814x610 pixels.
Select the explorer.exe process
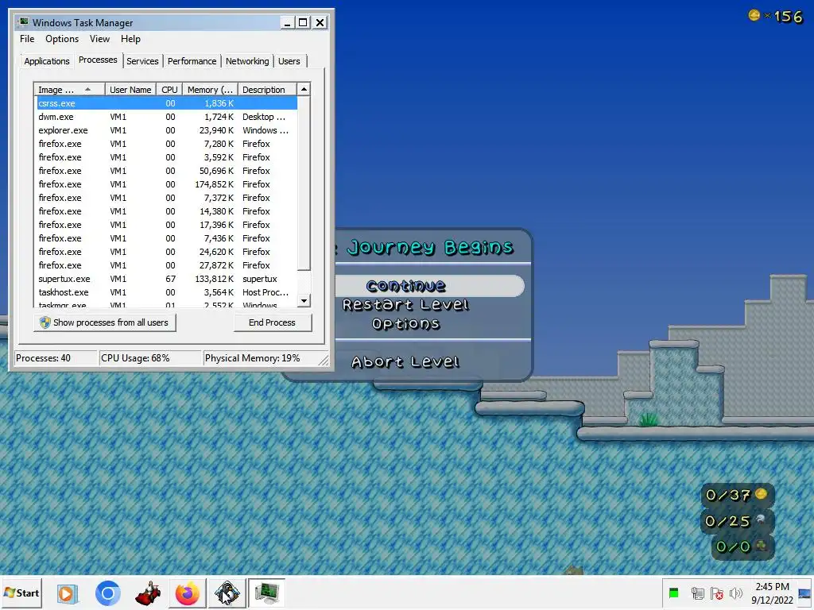166,130
